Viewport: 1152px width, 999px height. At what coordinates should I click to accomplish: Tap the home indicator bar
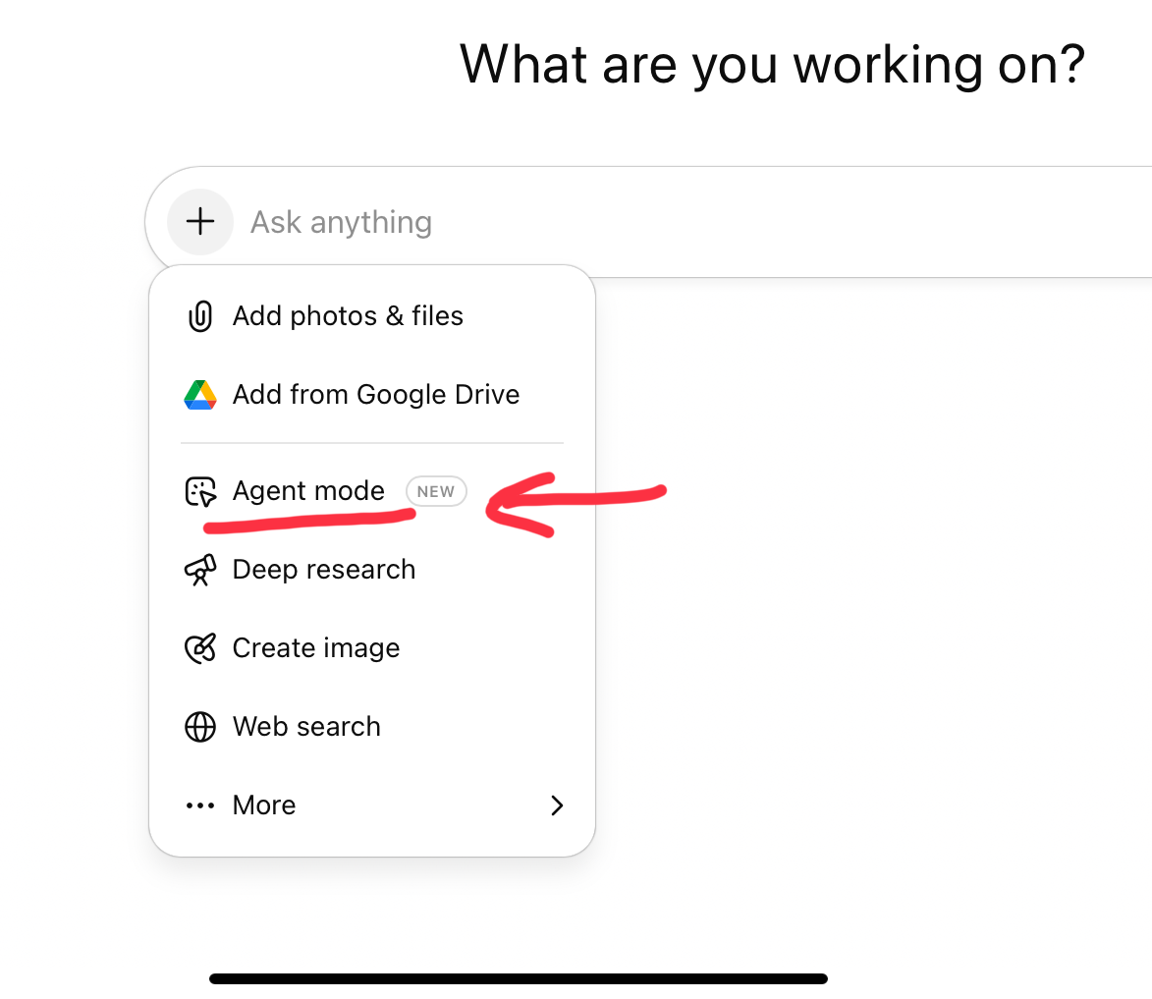pyautogui.click(x=519, y=978)
